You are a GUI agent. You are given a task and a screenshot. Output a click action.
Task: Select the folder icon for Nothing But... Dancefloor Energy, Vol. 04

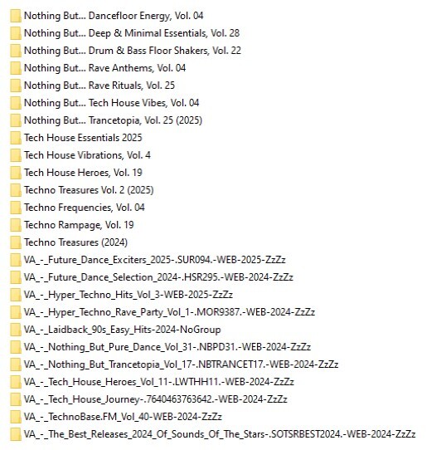16,16
